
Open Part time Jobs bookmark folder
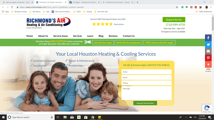101,12
